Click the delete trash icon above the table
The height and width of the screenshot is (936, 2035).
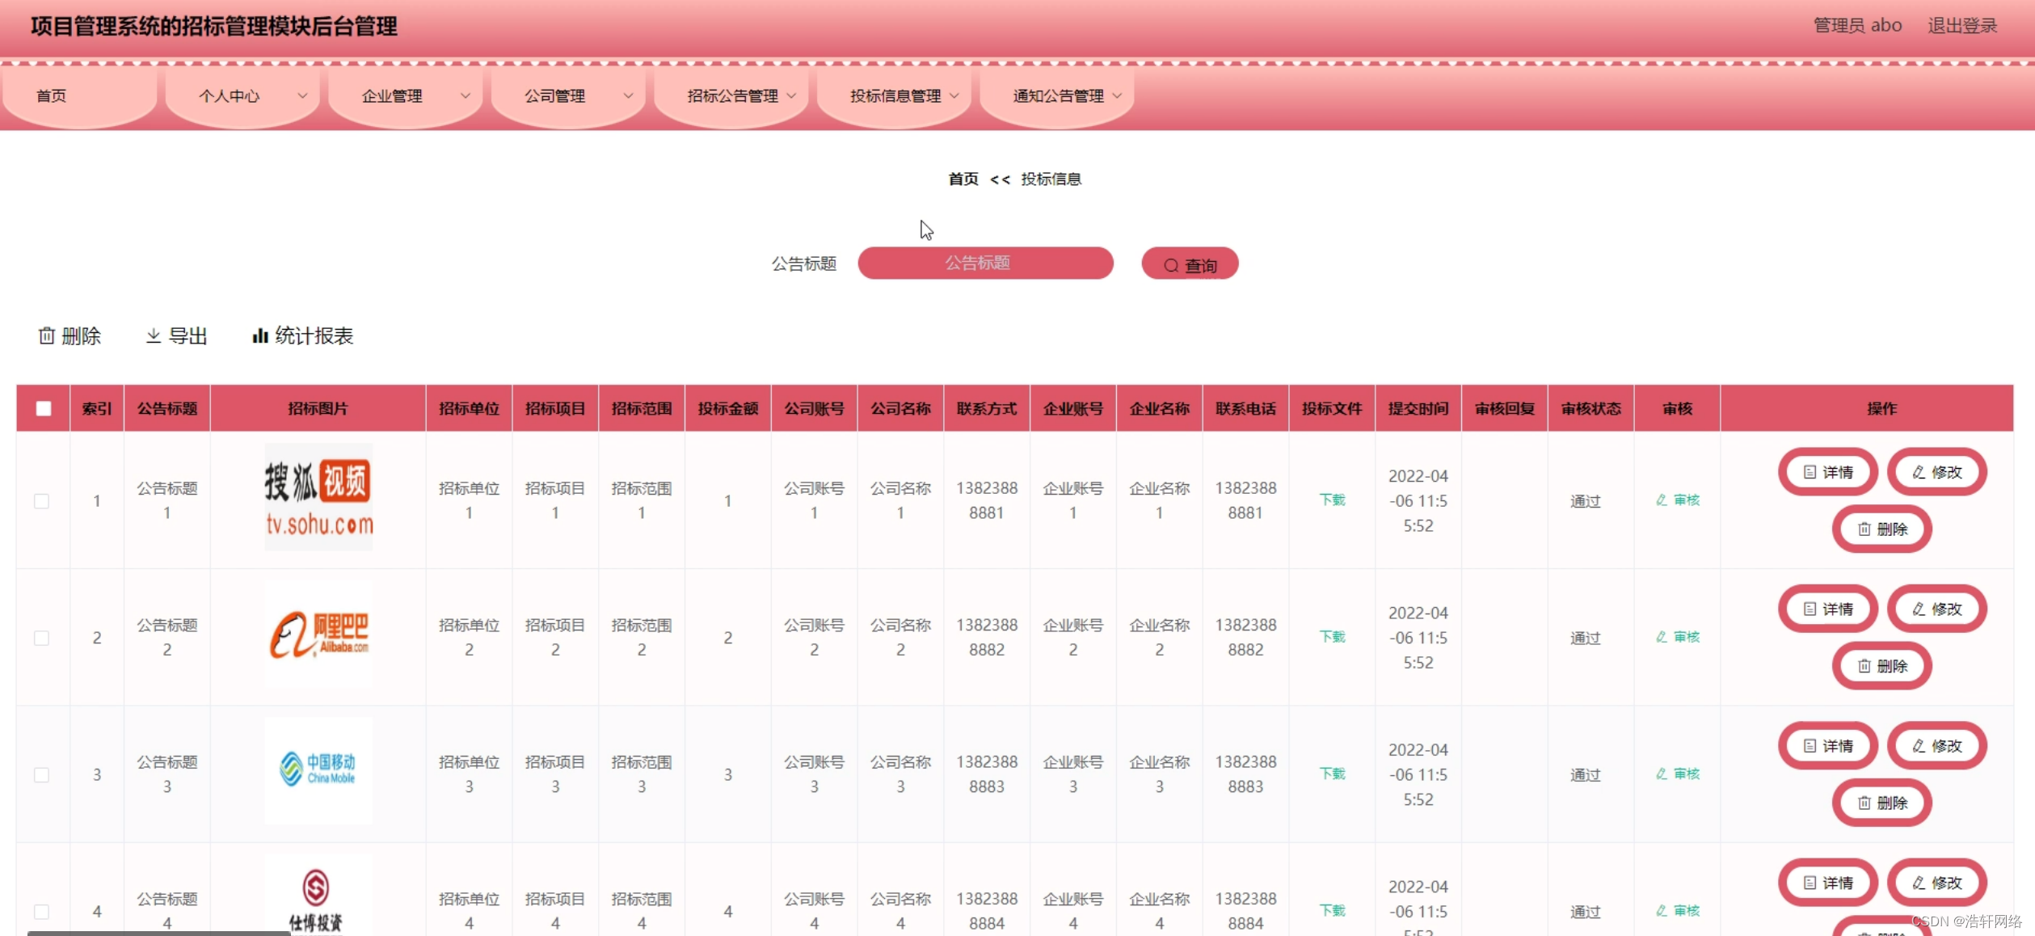click(48, 336)
